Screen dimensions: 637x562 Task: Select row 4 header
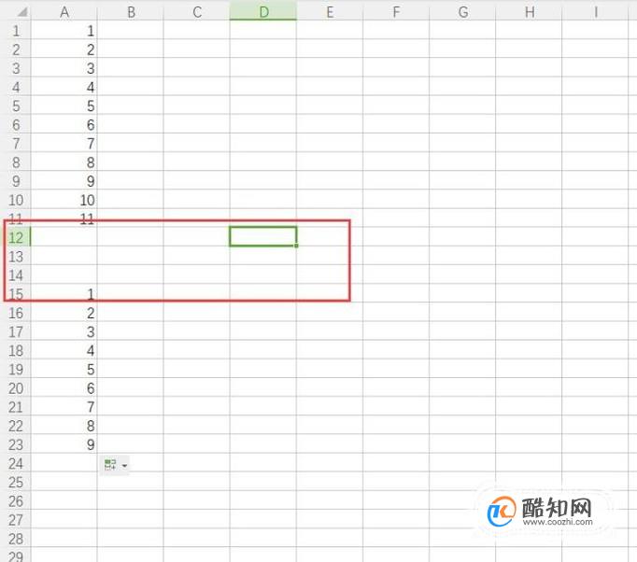16,87
